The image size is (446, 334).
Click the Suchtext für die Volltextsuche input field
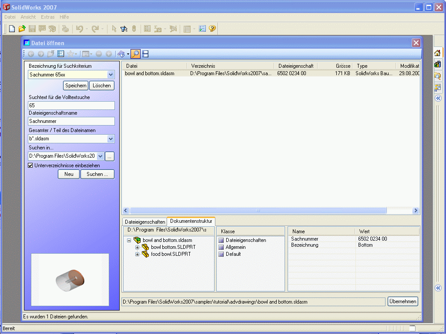pyautogui.click(x=71, y=106)
